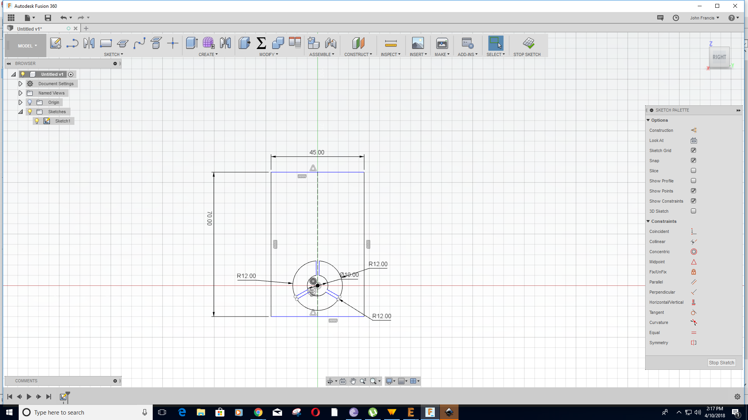Click the Concentric constraint icon
748x420 pixels.
(693, 252)
